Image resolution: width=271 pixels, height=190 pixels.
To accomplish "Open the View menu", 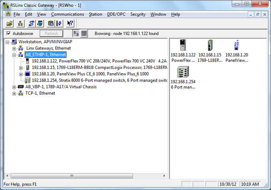I will pyautogui.click(x=42, y=14).
